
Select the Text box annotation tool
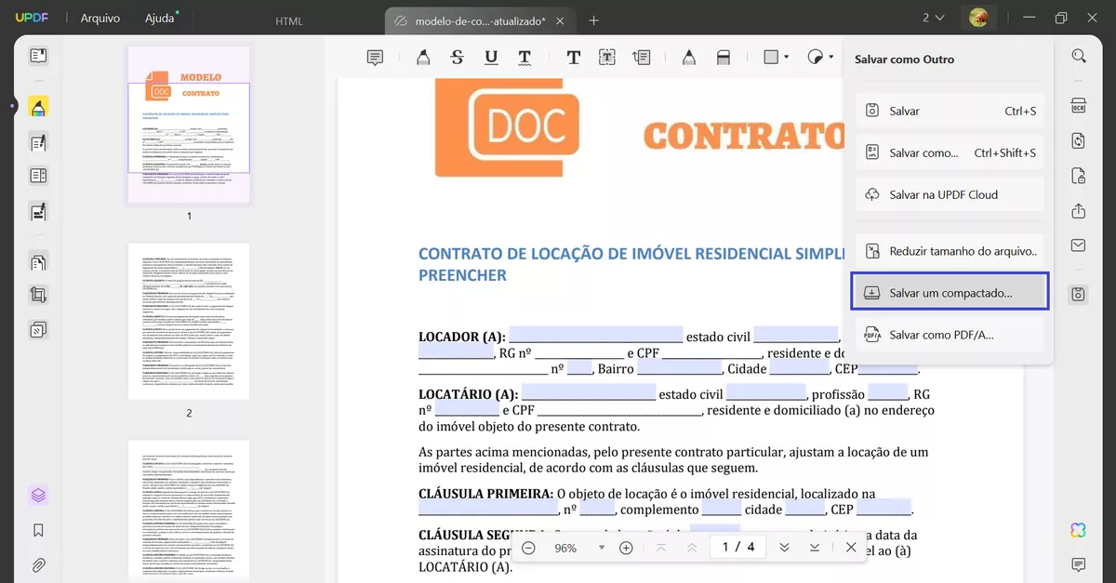(606, 57)
